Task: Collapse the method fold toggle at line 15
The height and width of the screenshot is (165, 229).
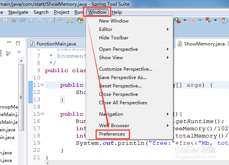Action: click(x=42, y=113)
